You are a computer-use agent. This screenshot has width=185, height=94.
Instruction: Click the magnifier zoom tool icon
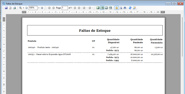[x=20, y=8]
